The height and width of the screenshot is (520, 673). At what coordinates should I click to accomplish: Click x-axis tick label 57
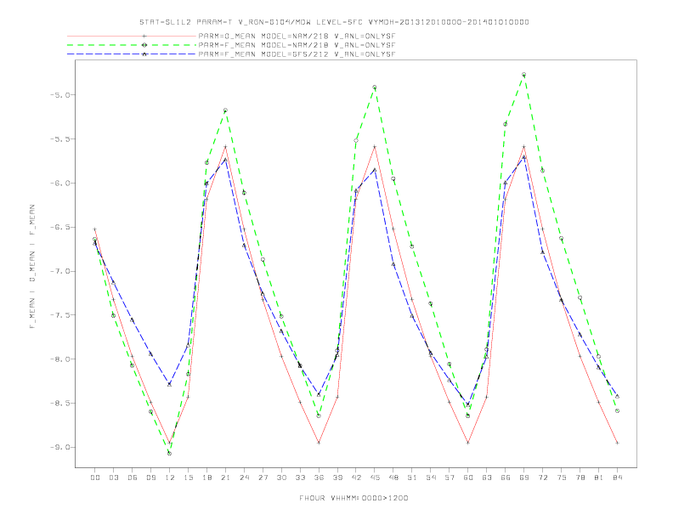pos(450,478)
